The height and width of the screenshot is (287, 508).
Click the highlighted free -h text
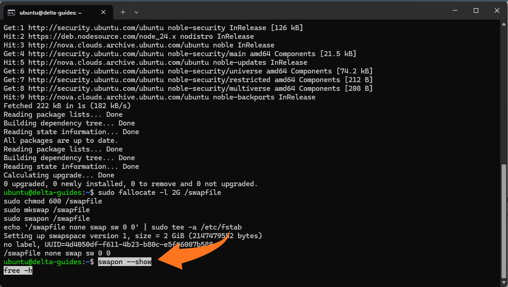click(18, 271)
